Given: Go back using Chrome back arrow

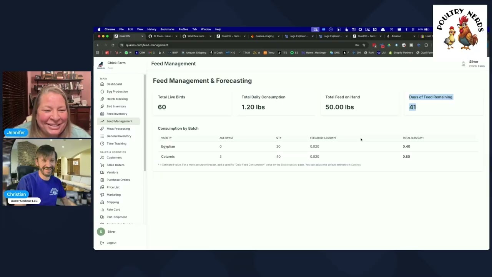Looking at the screenshot, I should (98, 45).
